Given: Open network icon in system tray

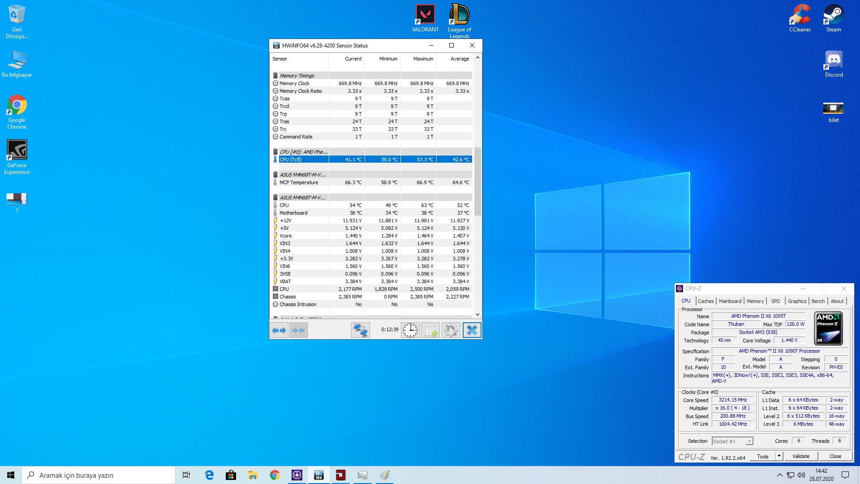Looking at the screenshot, I should pos(791,475).
